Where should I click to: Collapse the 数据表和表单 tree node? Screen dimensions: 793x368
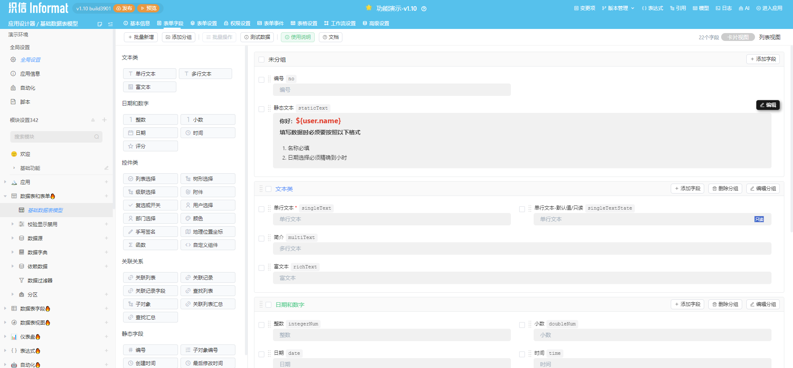5,196
